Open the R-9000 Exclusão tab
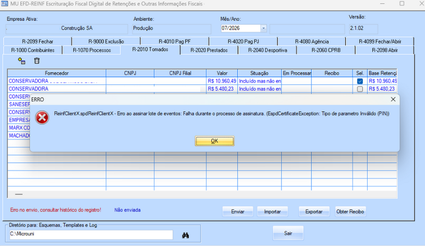 click(x=106, y=41)
